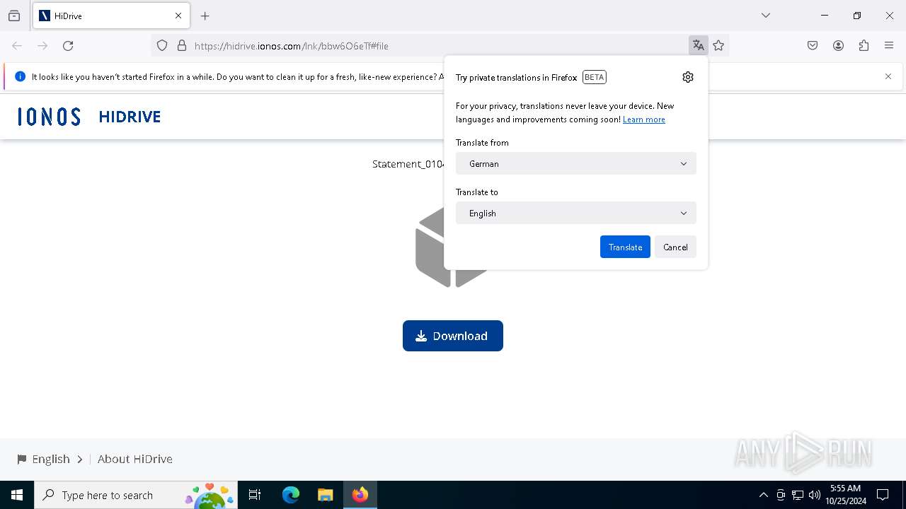
Task: Select Firefox in the taskbar
Action: click(360, 495)
